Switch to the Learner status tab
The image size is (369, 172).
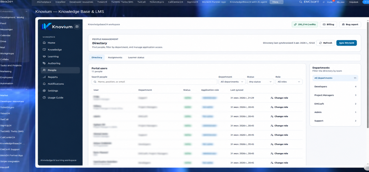136,57
